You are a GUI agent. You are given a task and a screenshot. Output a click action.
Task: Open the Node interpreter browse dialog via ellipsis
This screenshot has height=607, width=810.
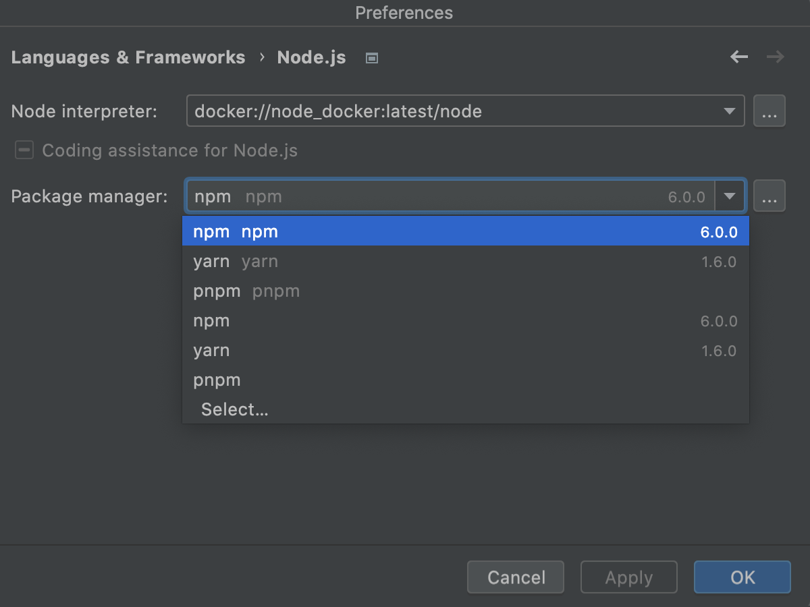point(769,111)
